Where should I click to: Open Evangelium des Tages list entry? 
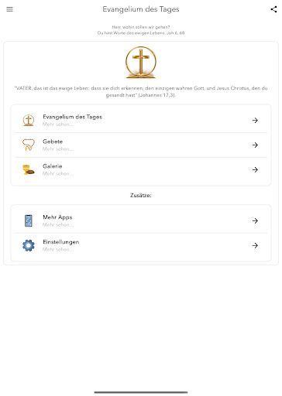141,121
